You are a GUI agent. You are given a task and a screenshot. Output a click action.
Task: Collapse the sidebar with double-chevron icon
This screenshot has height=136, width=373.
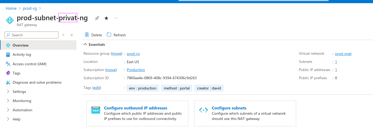(x=72, y=35)
